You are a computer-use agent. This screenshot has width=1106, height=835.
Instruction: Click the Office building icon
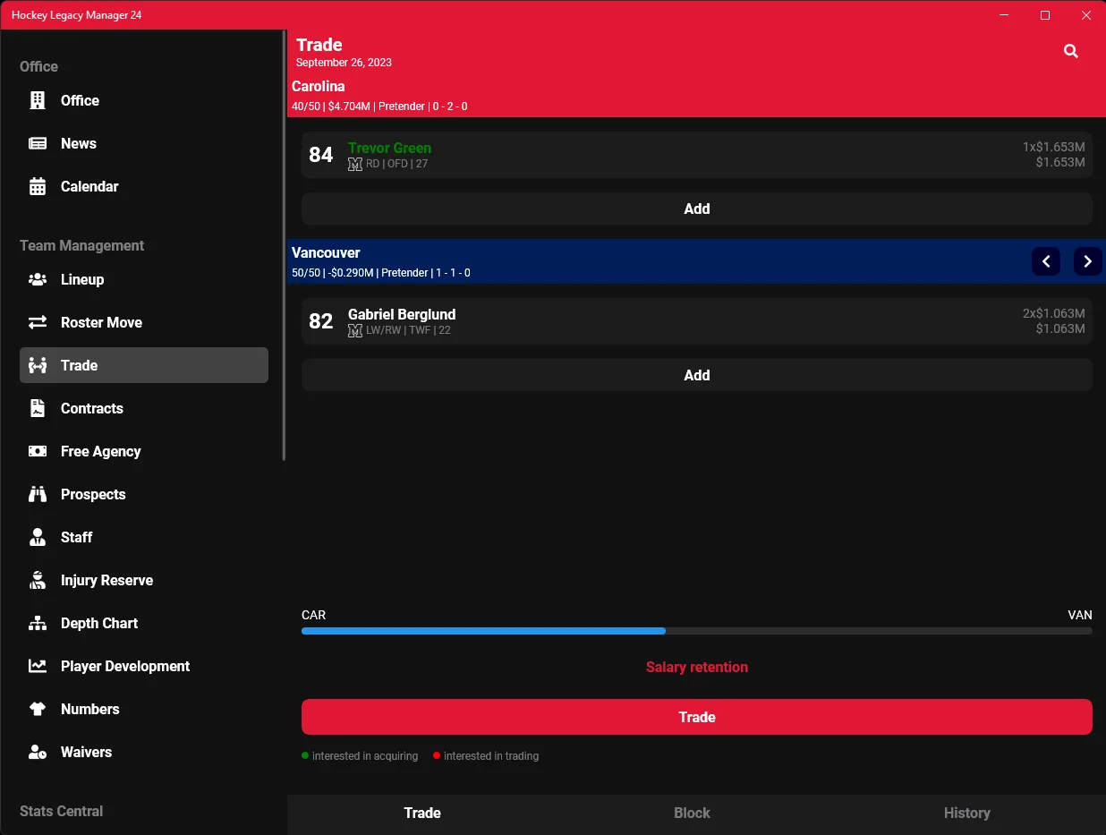click(38, 100)
